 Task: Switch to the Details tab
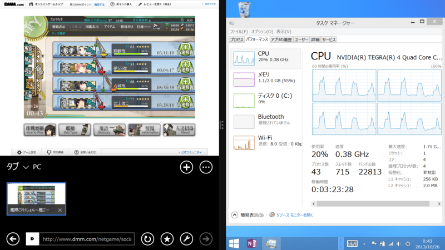tap(315, 39)
